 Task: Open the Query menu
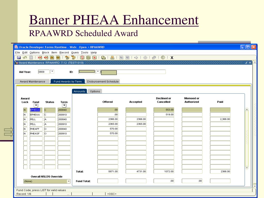[x=75, y=53]
